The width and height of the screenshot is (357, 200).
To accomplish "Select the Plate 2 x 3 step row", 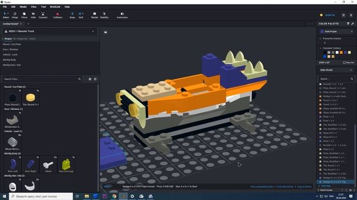I will (x=336, y=149).
